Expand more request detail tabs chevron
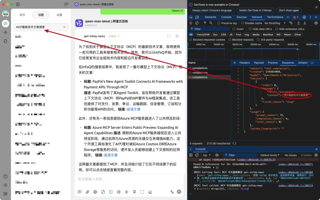Viewport: 320px width, 200px height. [312, 63]
